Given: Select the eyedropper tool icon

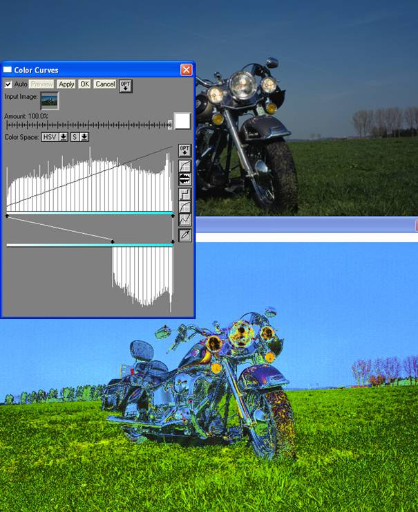Looking at the screenshot, I should click(x=185, y=235).
